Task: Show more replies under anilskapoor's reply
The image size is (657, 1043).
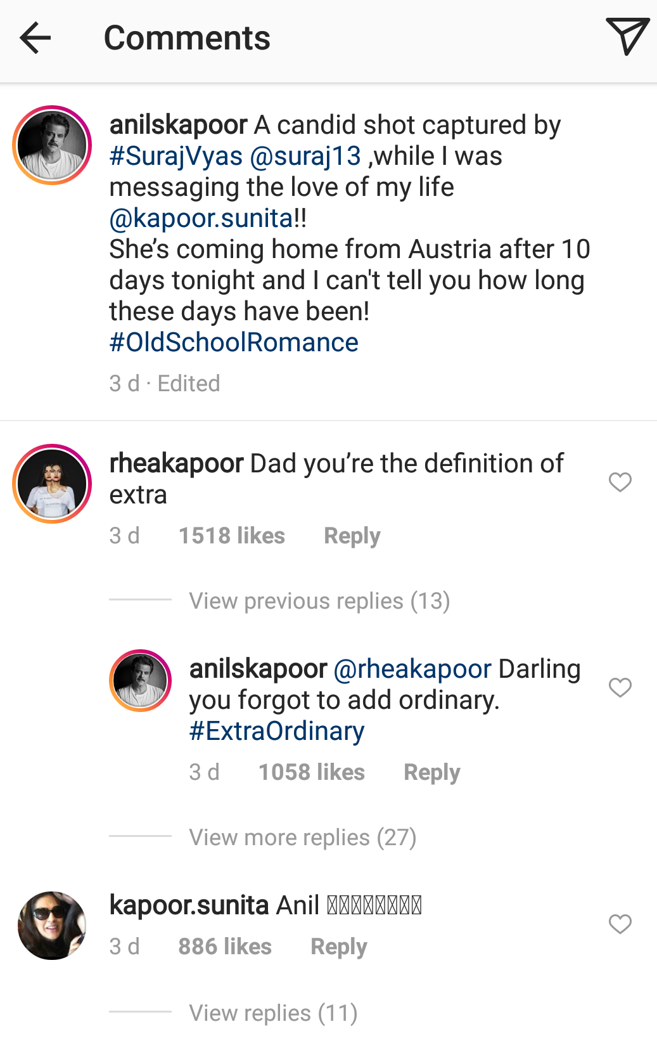Action: click(302, 837)
